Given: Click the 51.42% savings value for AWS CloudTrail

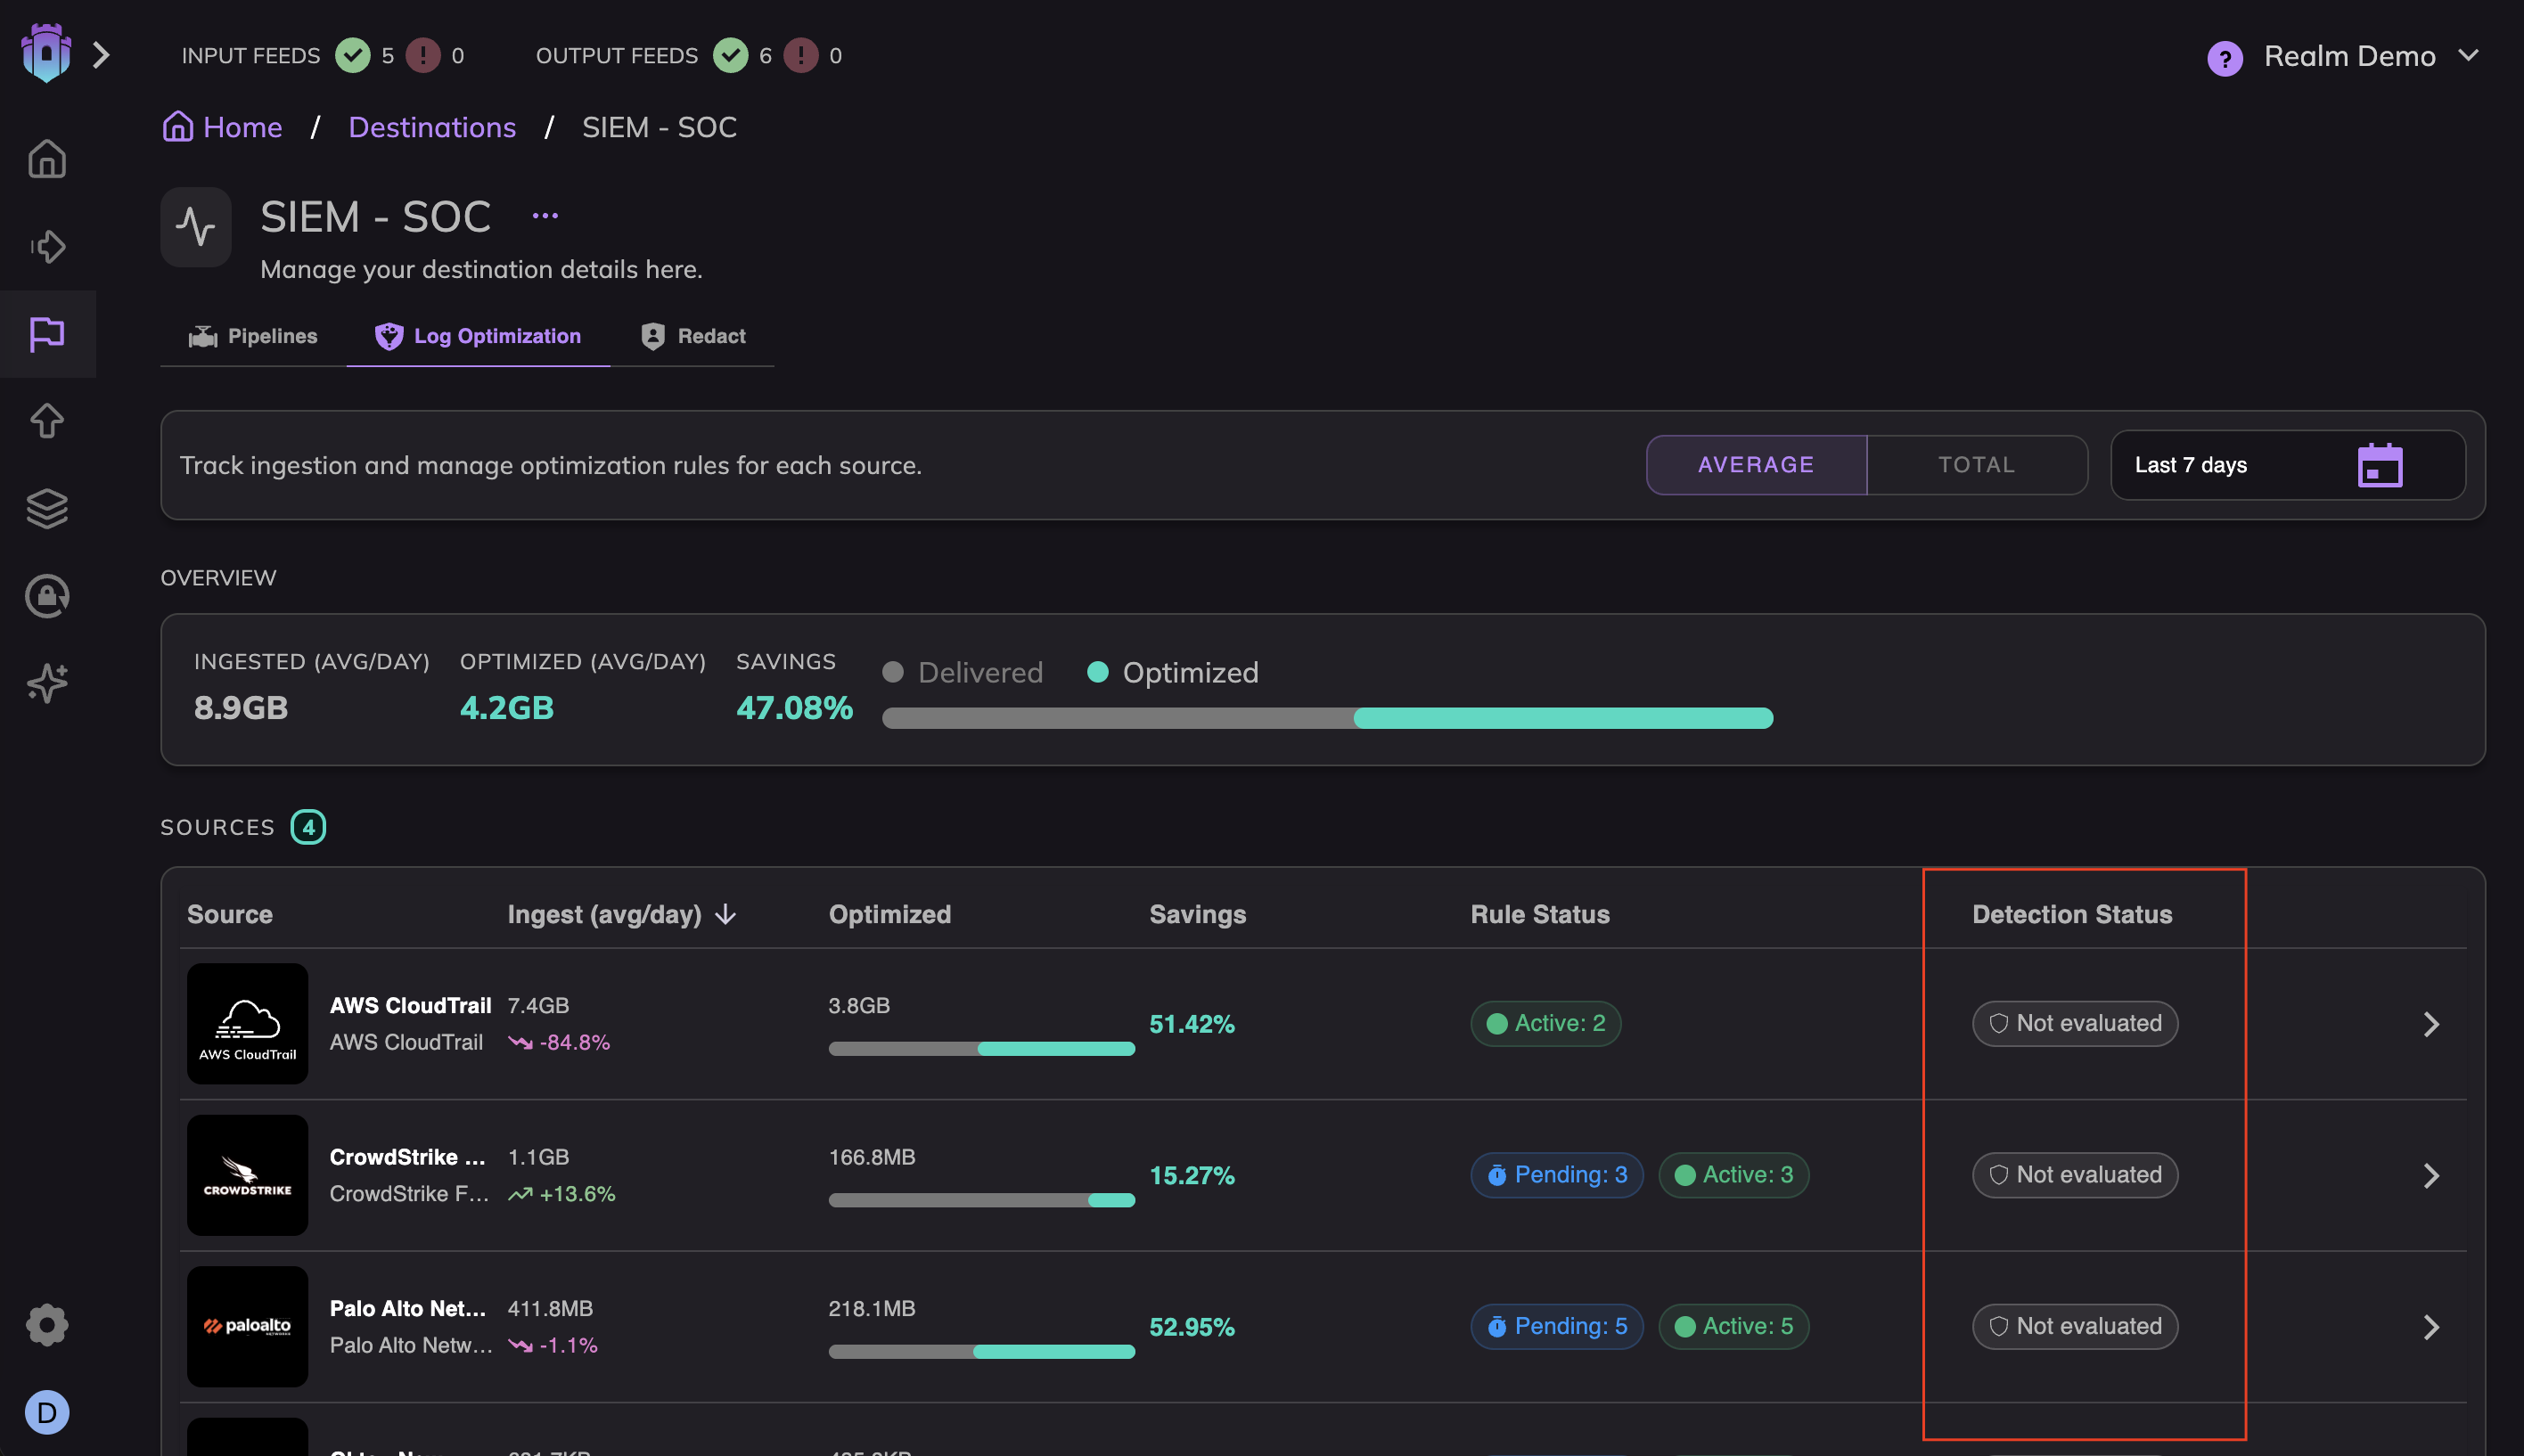Looking at the screenshot, I should pos(1192,1024).
